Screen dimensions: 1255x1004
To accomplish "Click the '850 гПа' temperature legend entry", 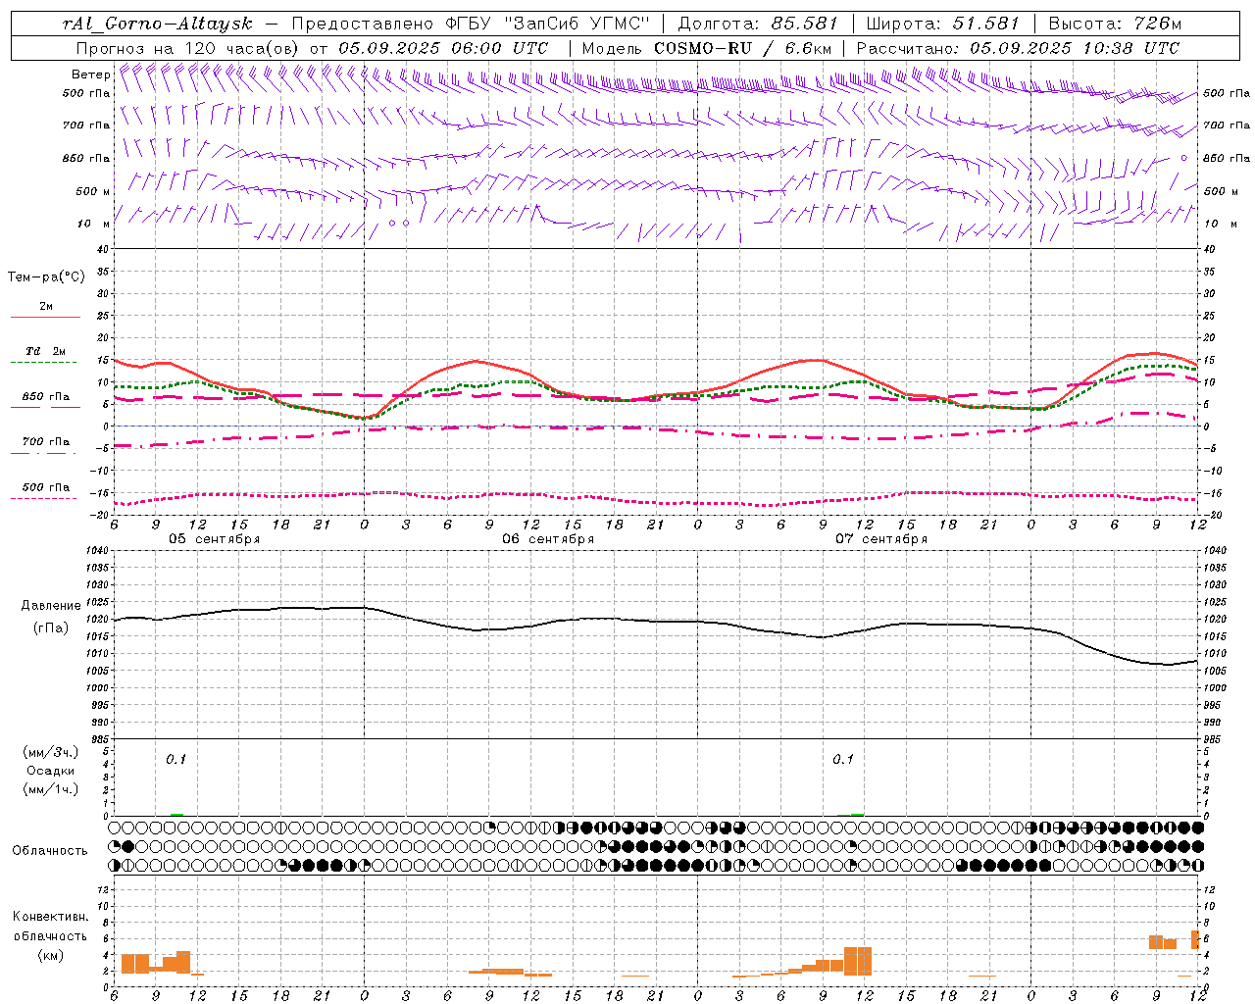I will tap(45, 397).
